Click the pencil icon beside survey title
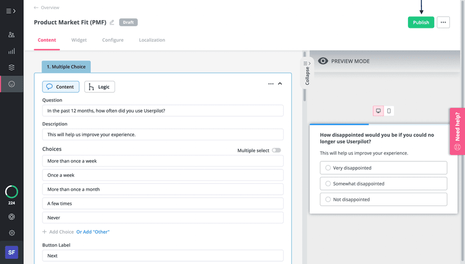The image size is (465, 264). (x=112, y=23)
